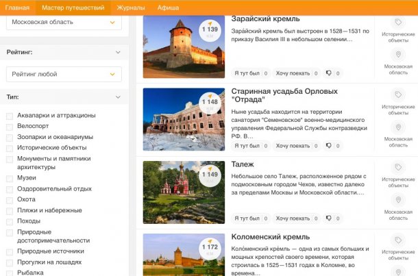Enable Оздоровительный отдых filter
Image resolution: width=418 pixels, height=276 pixels.
[10, 189]
